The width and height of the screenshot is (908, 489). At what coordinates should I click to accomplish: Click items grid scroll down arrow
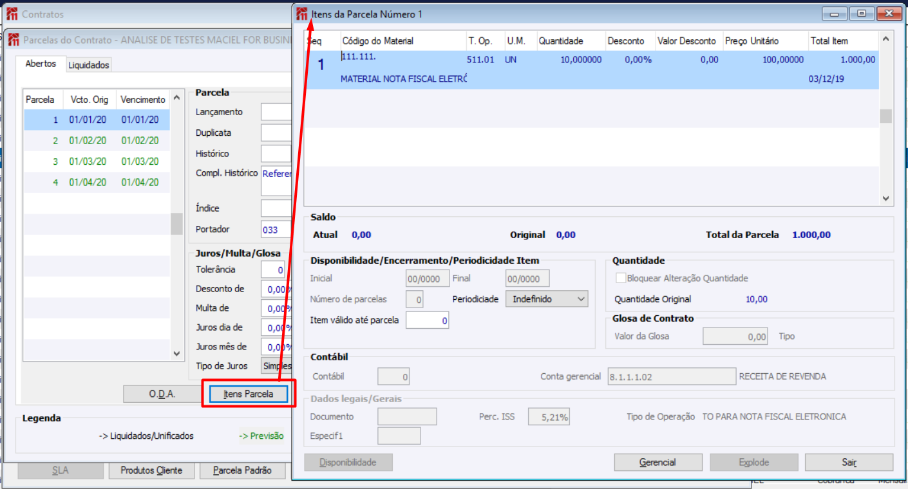tap(886, 199)
